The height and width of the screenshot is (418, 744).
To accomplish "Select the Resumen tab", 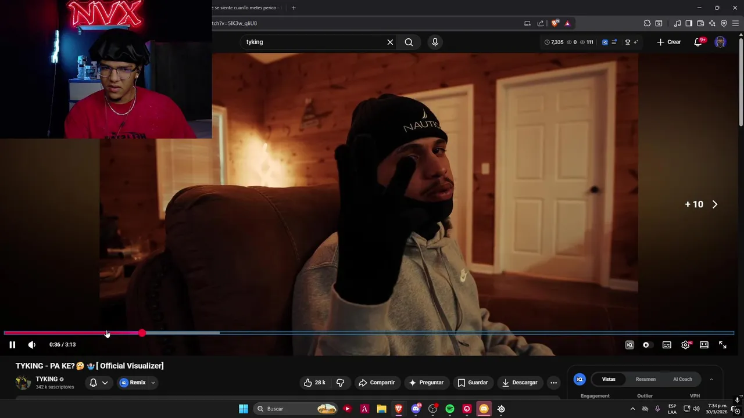I will (x=645, y=379).
